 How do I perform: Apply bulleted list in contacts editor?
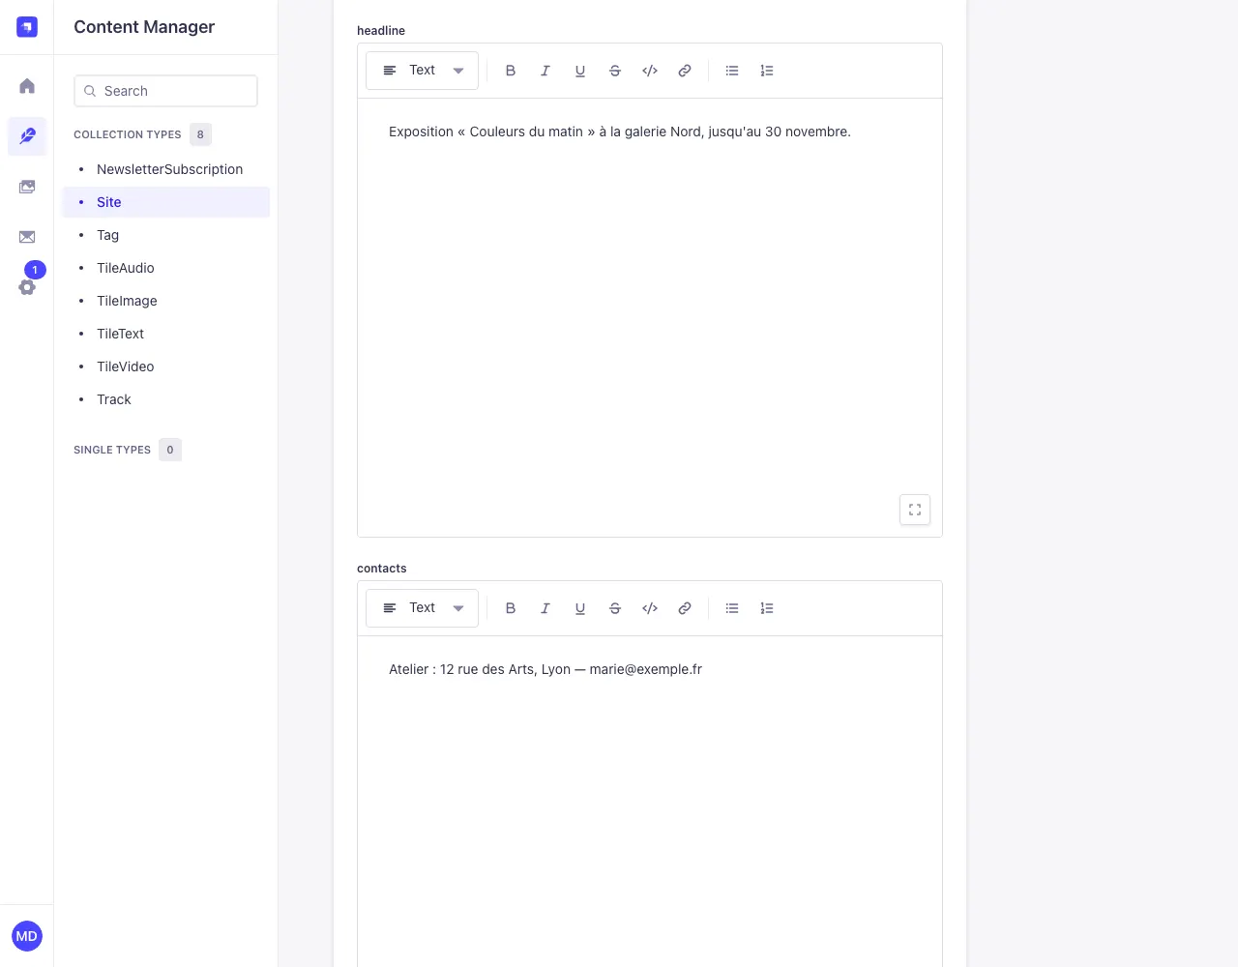(732, 608)
